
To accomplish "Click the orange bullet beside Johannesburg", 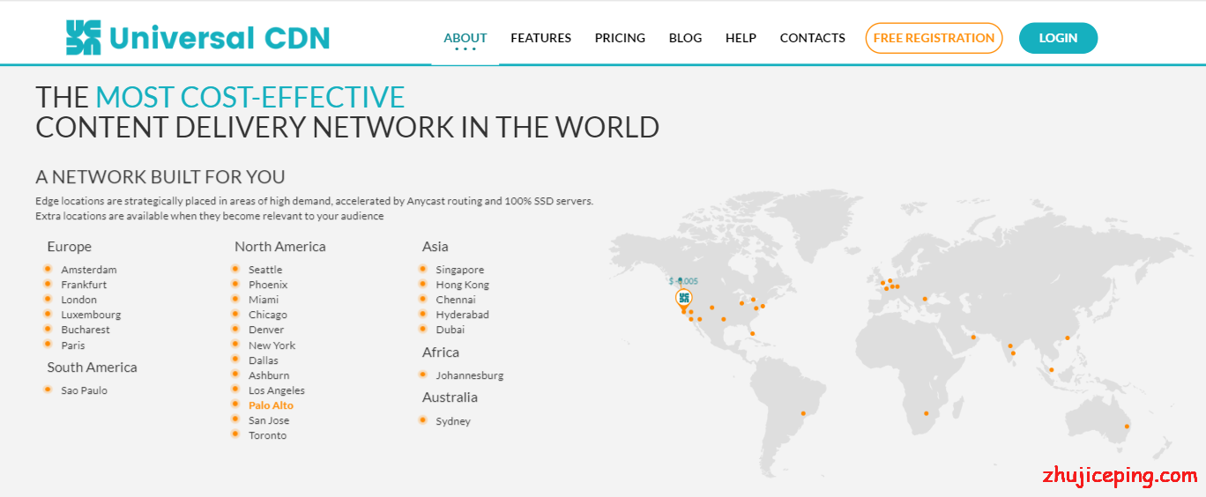I will (423, 375).
